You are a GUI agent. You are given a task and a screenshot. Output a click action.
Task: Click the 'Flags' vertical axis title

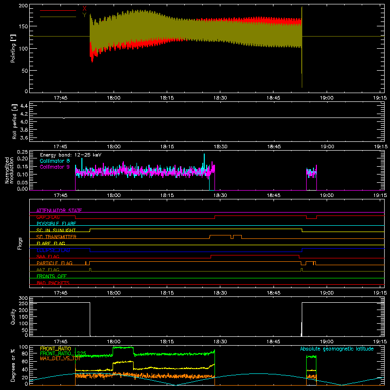click(19, 243)
